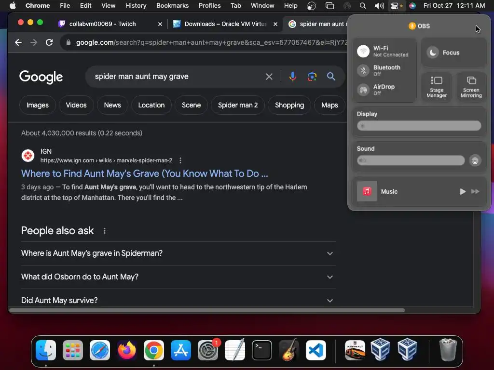Click the magnifier search button in Google
This screenshot has height=370, width=494.
(331, 77)
